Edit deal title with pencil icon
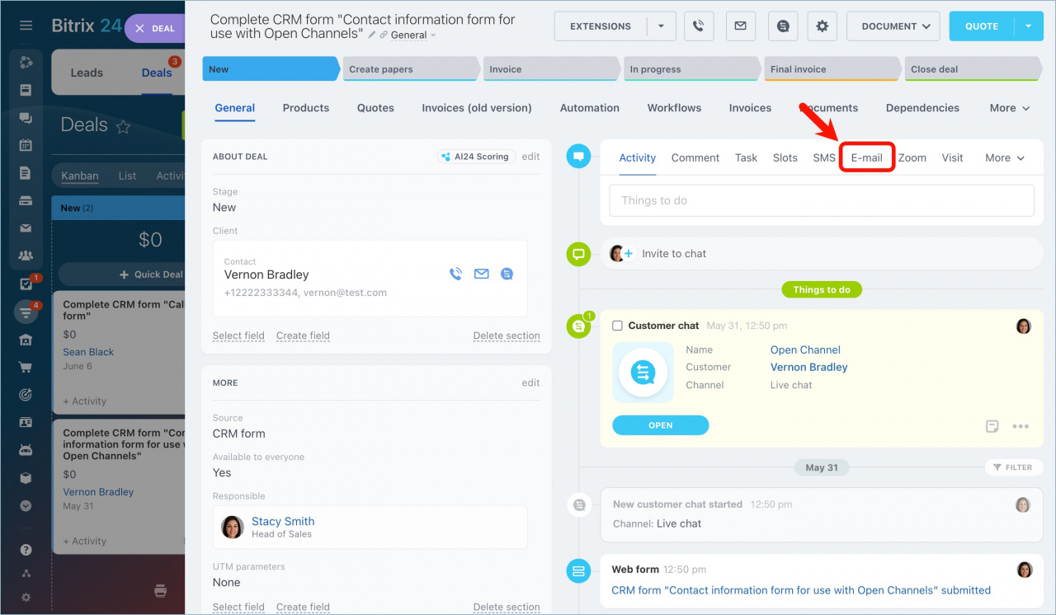The image size is (1056, 615). [x=372, y=35]
